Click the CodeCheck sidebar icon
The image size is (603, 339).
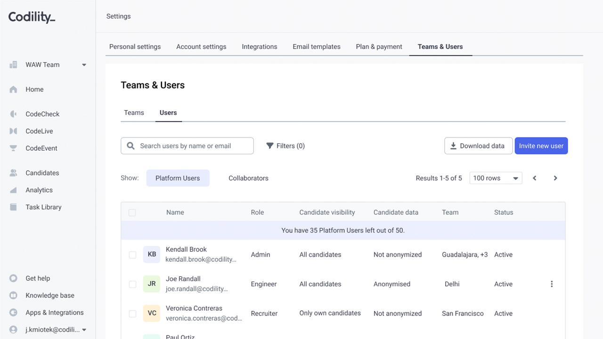(x=13, y=114)
